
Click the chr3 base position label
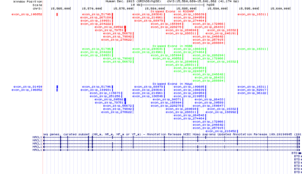[x=37, y=8]
